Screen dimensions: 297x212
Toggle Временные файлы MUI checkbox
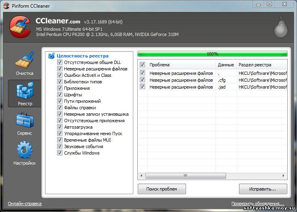(x=60, y=140)
